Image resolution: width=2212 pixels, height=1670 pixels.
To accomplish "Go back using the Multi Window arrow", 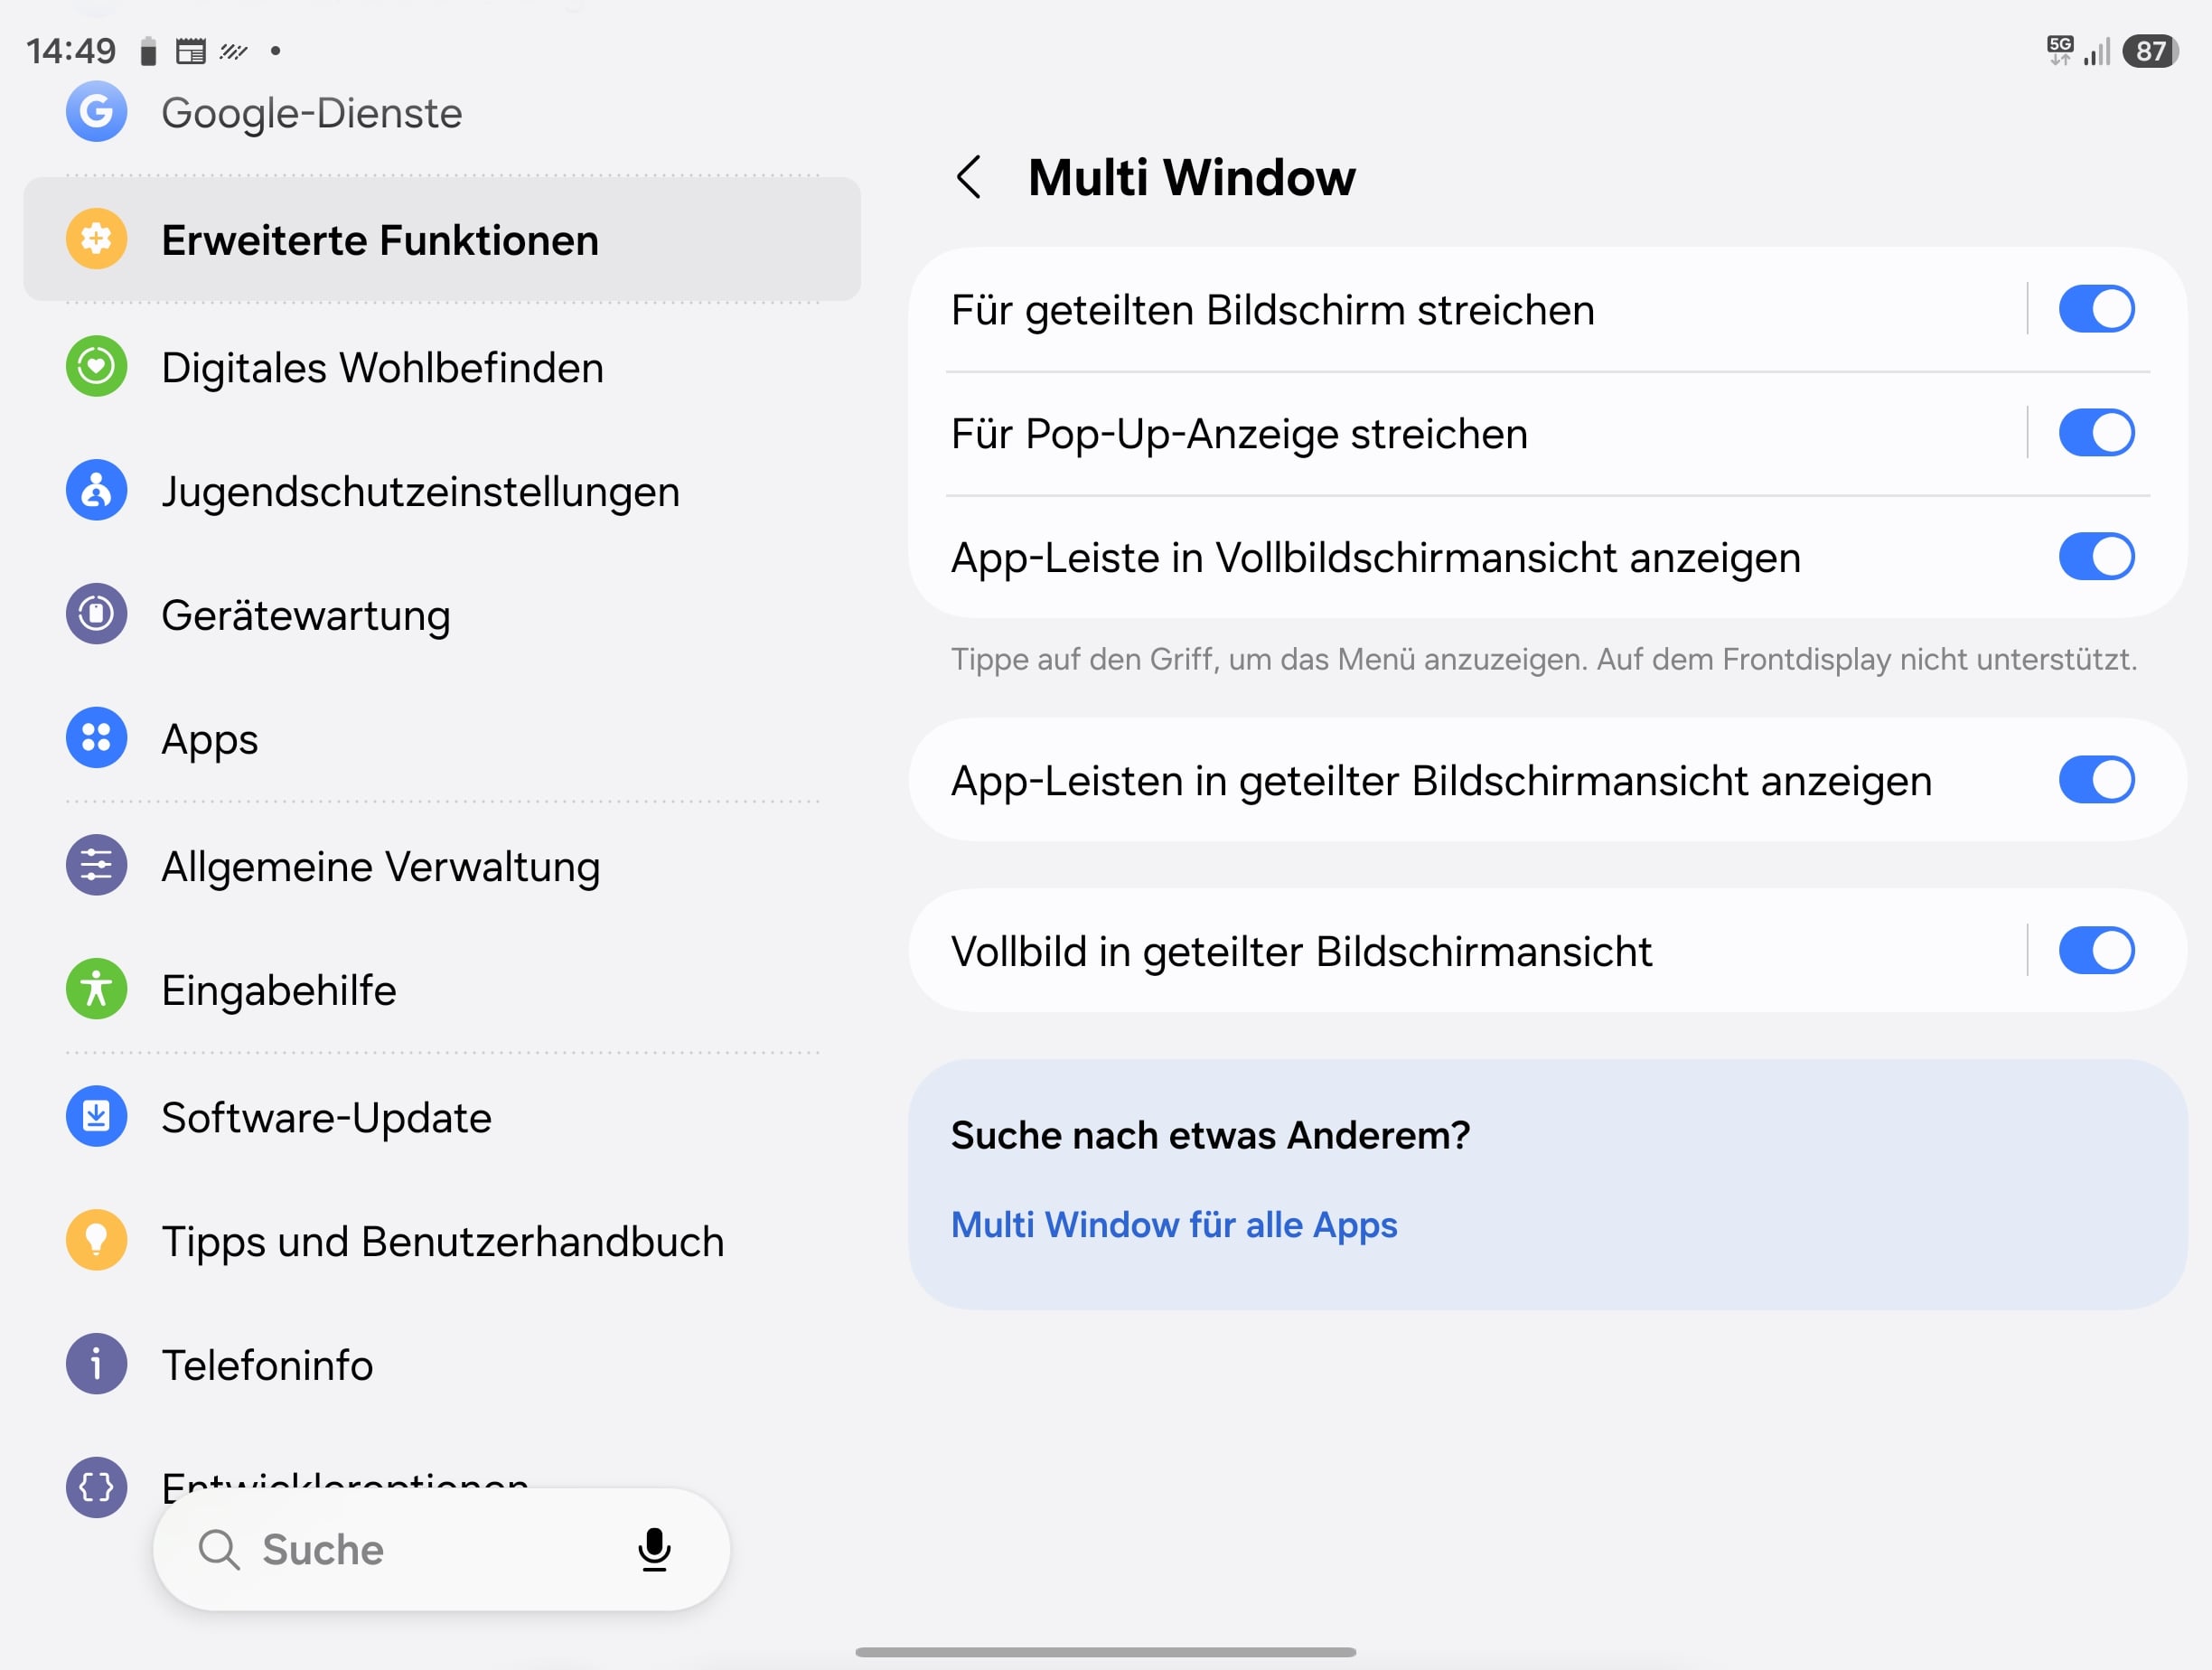I will [968, 177].
